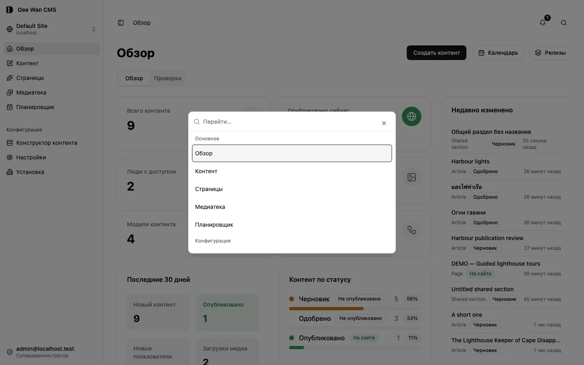Screen dimensions: 584x365
Task: Go to Страницы from the command palette
Action: tap(292, 189)
